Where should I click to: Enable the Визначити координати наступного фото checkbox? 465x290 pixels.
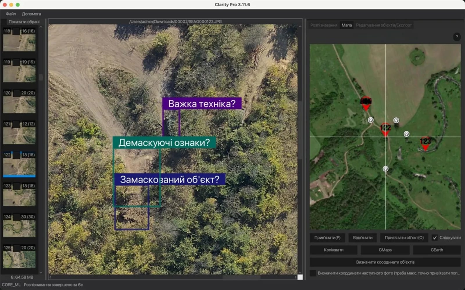coord(313,273)
